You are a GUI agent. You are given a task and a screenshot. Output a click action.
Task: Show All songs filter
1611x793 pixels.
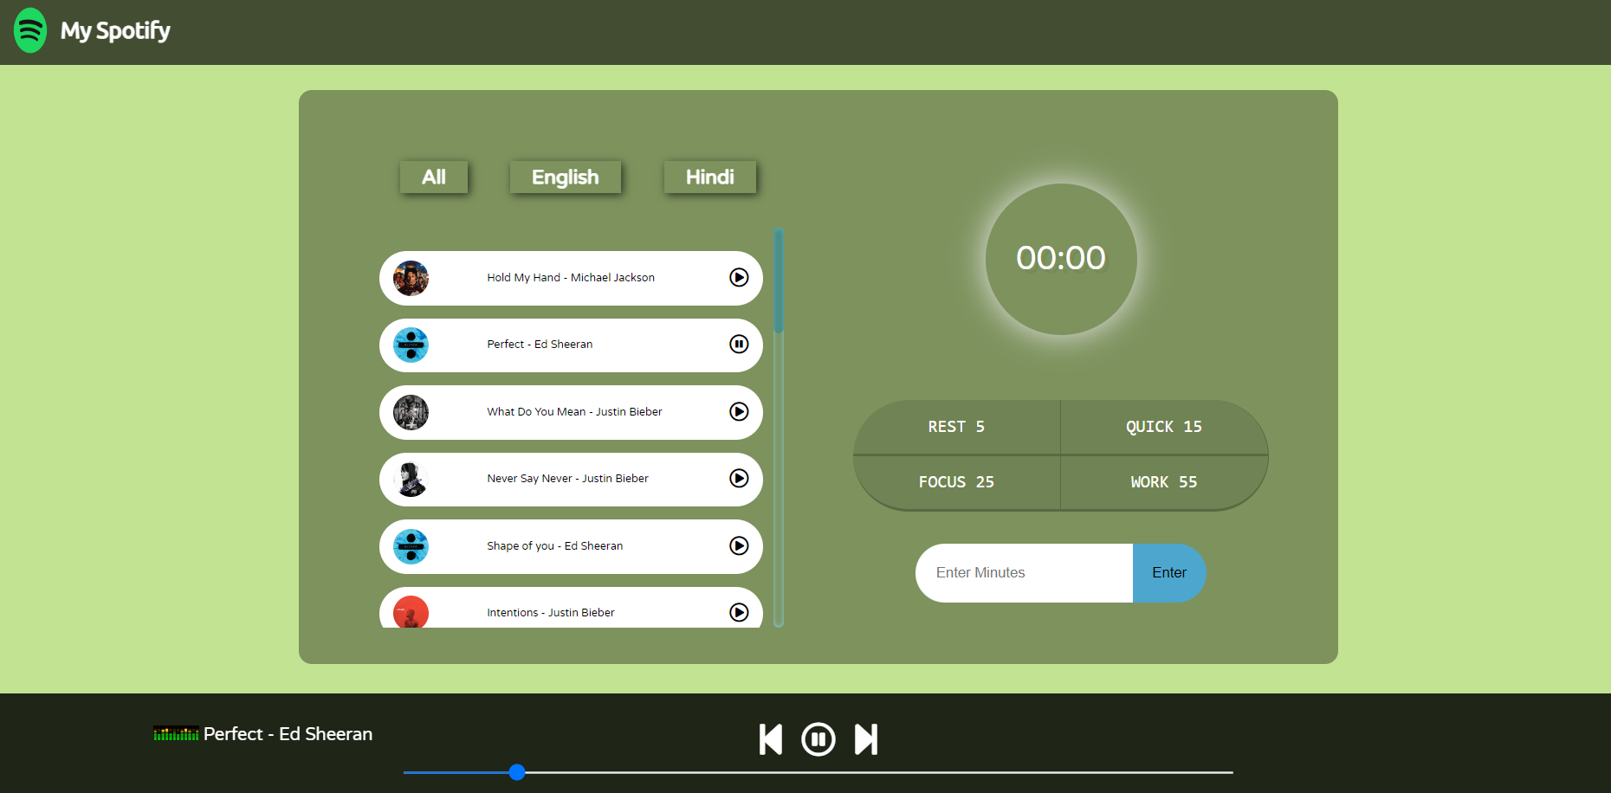(434, 177)
